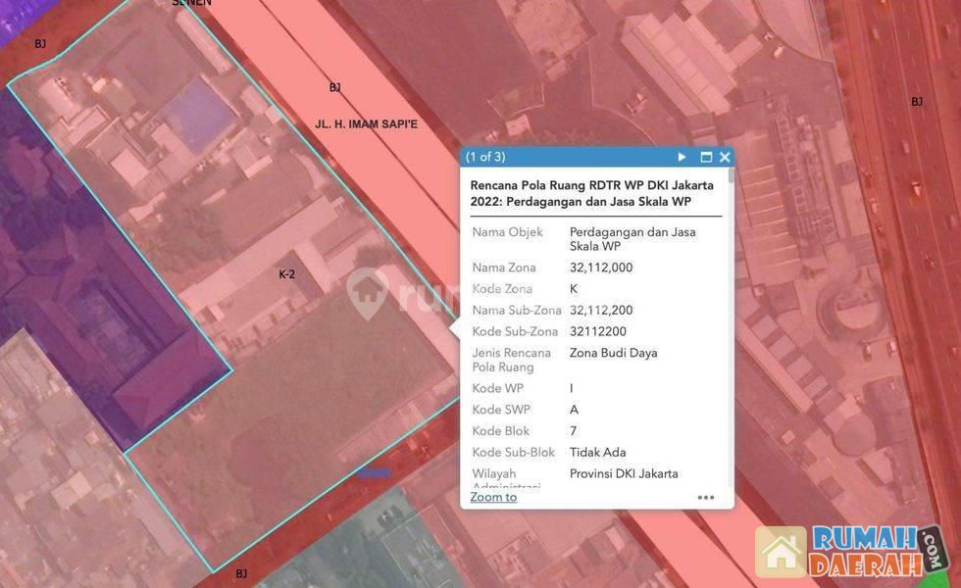Click the BJ label near top-right highway
The width and height of the screenshot is (961, 588).
tap(917, 102)
